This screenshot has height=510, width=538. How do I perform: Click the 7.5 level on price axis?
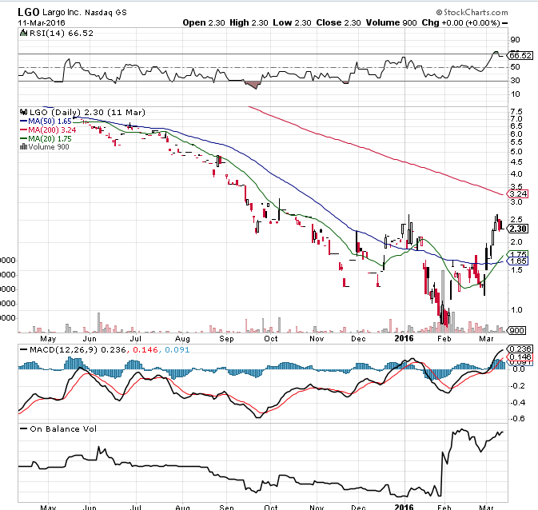point(516,112)
